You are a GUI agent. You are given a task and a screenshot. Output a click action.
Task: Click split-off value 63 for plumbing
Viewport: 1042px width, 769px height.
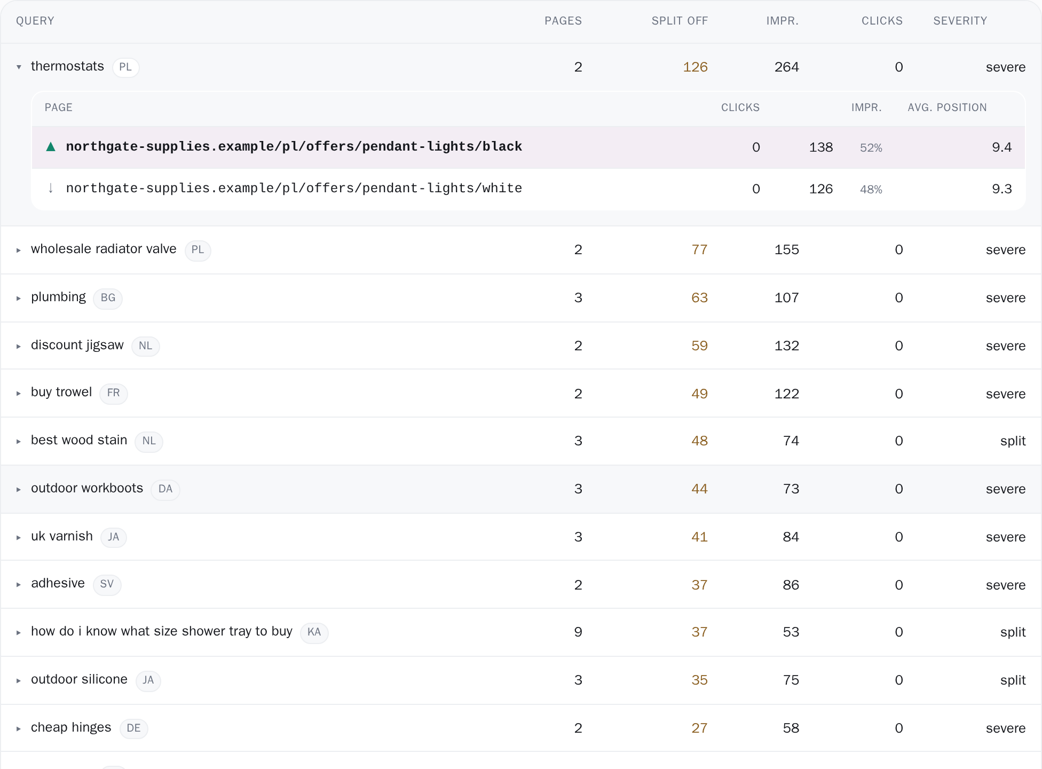click(699, 298)
